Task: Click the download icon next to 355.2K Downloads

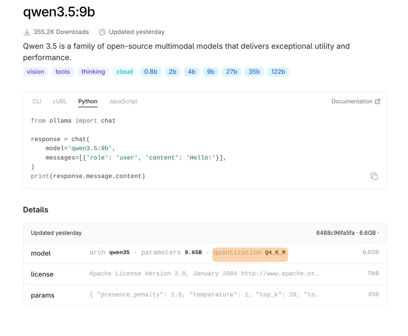Action: pyautogui.click(x=27, y=32)
